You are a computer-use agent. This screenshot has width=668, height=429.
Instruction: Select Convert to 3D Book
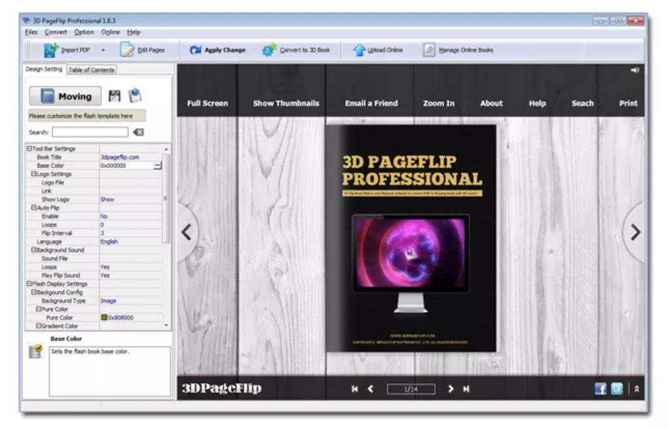[x=269, y=49]
